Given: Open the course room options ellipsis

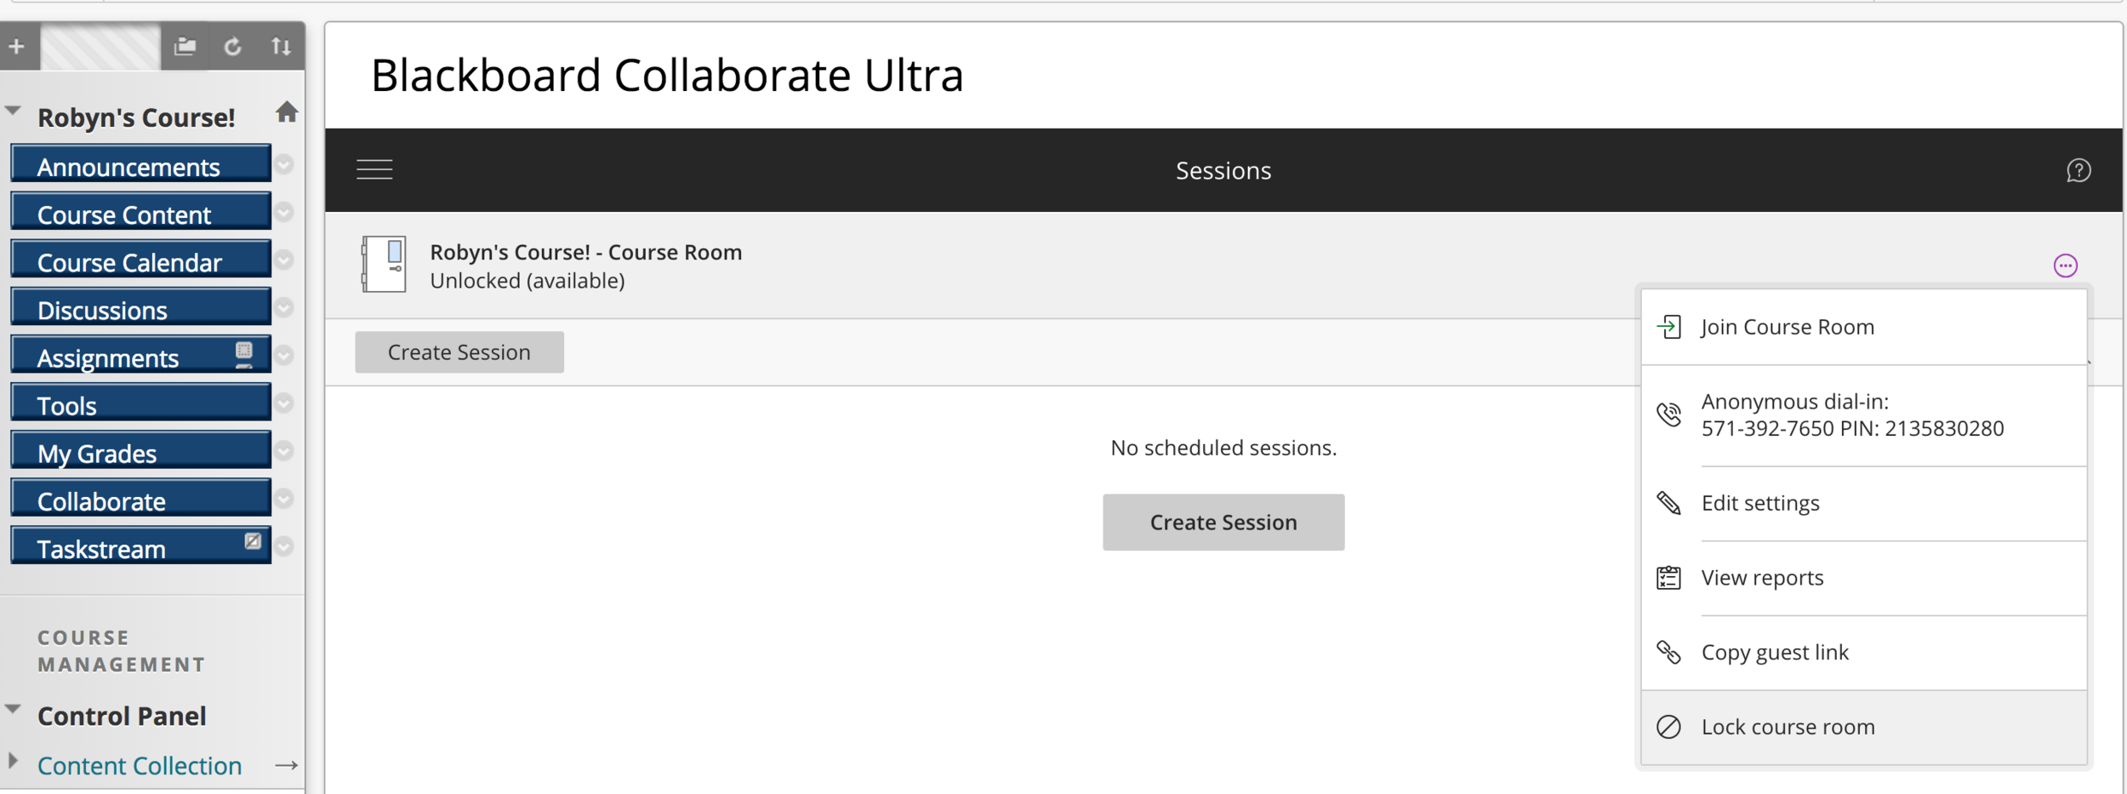Looking at the screenshot, I should pyautogui.click(x=2065, y=266).
